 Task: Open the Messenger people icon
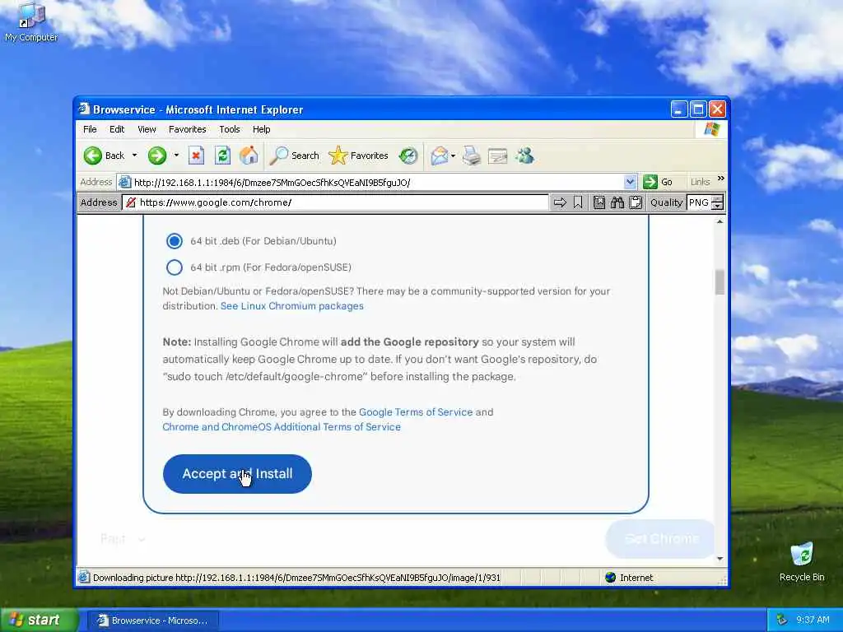pyautogui.click(x=524, y=156)
